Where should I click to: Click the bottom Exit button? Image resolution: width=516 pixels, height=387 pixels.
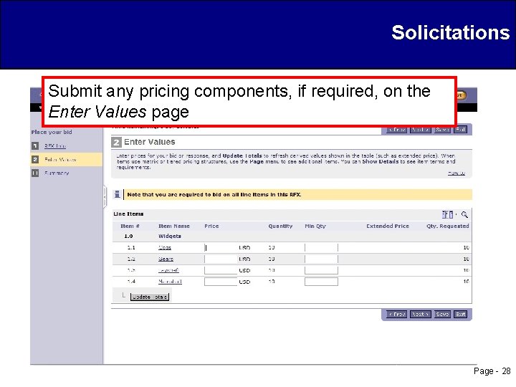(x=460, y=315)
